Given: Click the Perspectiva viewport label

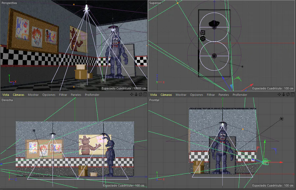Looking at the screenshot, I should pyautogui.click(x=9, y=3).
